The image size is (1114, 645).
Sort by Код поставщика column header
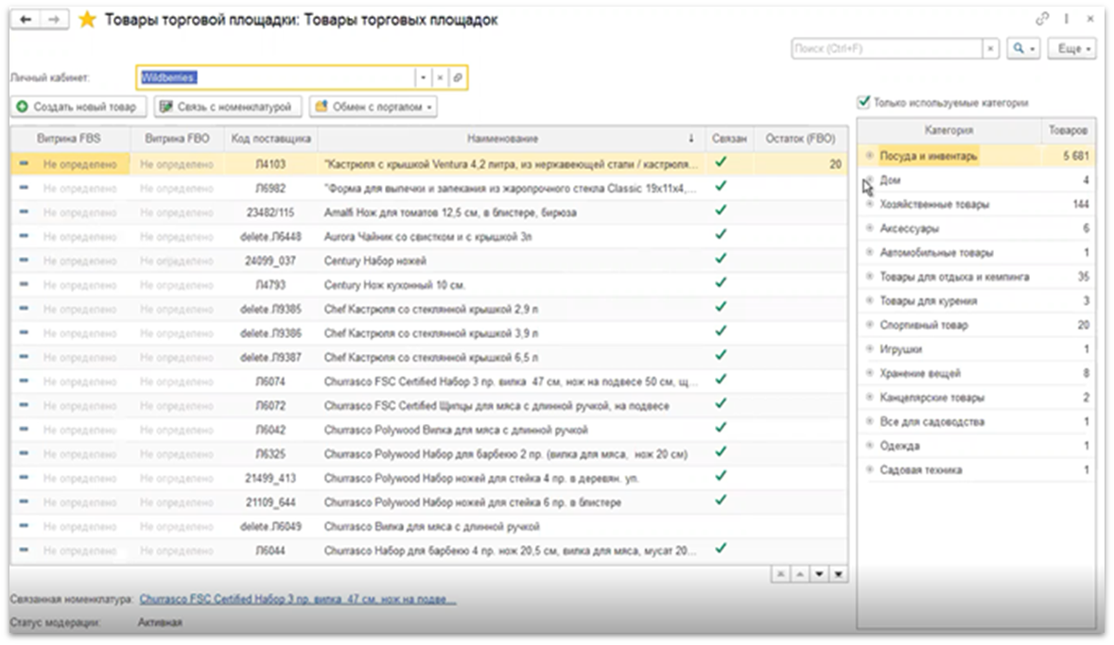pos(271,139)
